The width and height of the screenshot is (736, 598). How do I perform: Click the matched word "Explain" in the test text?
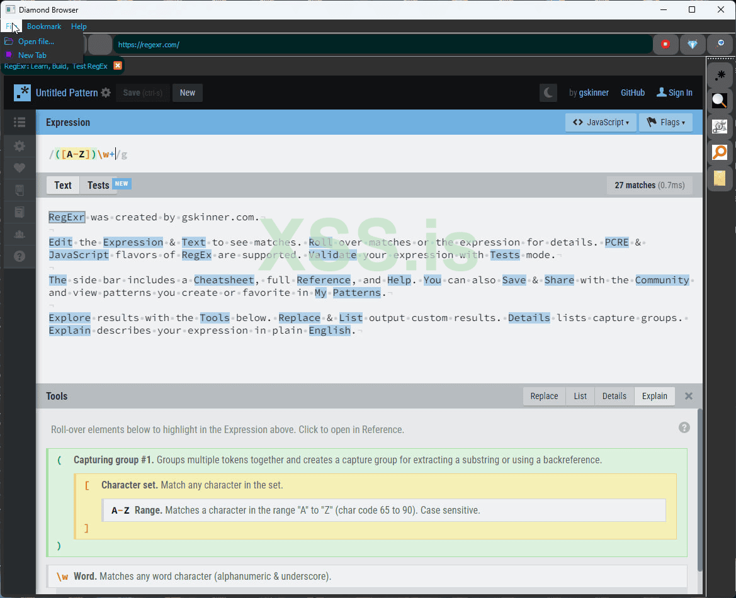pyautogui.click(x=69, y=330)
